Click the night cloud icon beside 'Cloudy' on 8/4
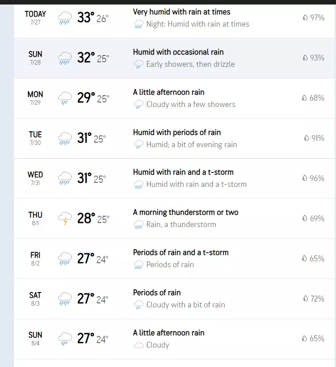The width and height of the screenshot is (336, 367). (x=138, y=345)
